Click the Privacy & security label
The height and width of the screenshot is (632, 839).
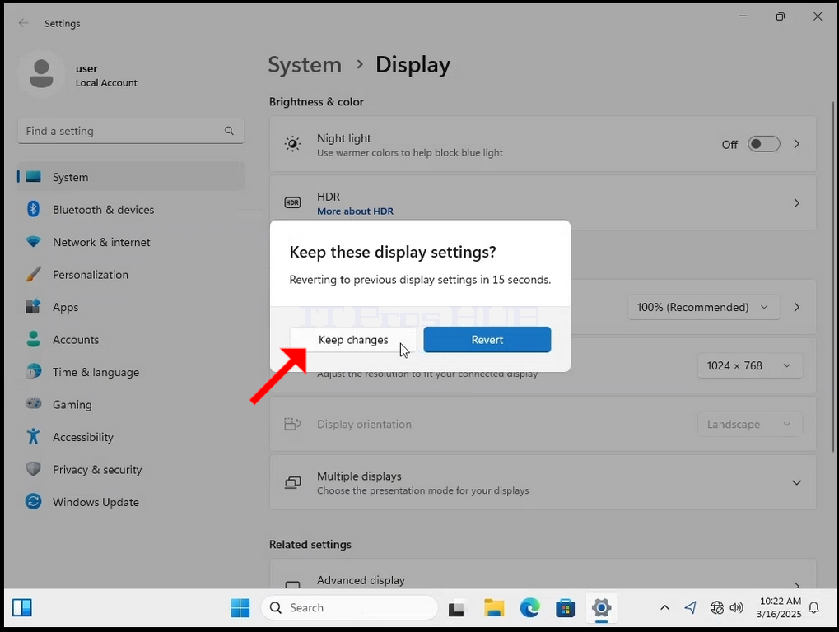[97, 470]
